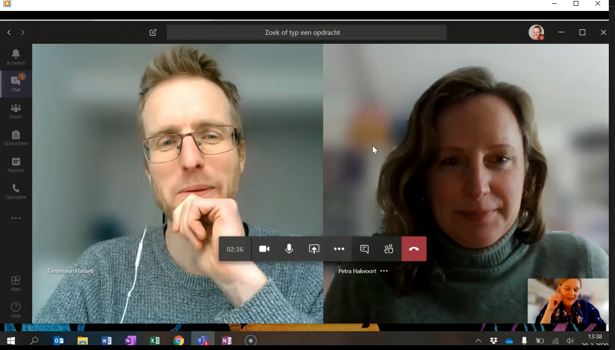Hang up the call with red button
Screen dimensions: 615x350
(x=414, y=249)
